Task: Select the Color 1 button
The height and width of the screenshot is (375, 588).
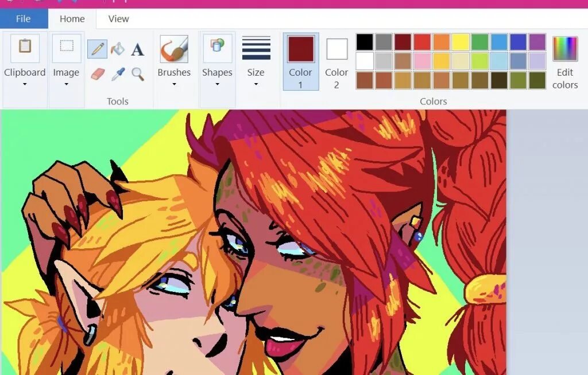Action: pos(301,61)
